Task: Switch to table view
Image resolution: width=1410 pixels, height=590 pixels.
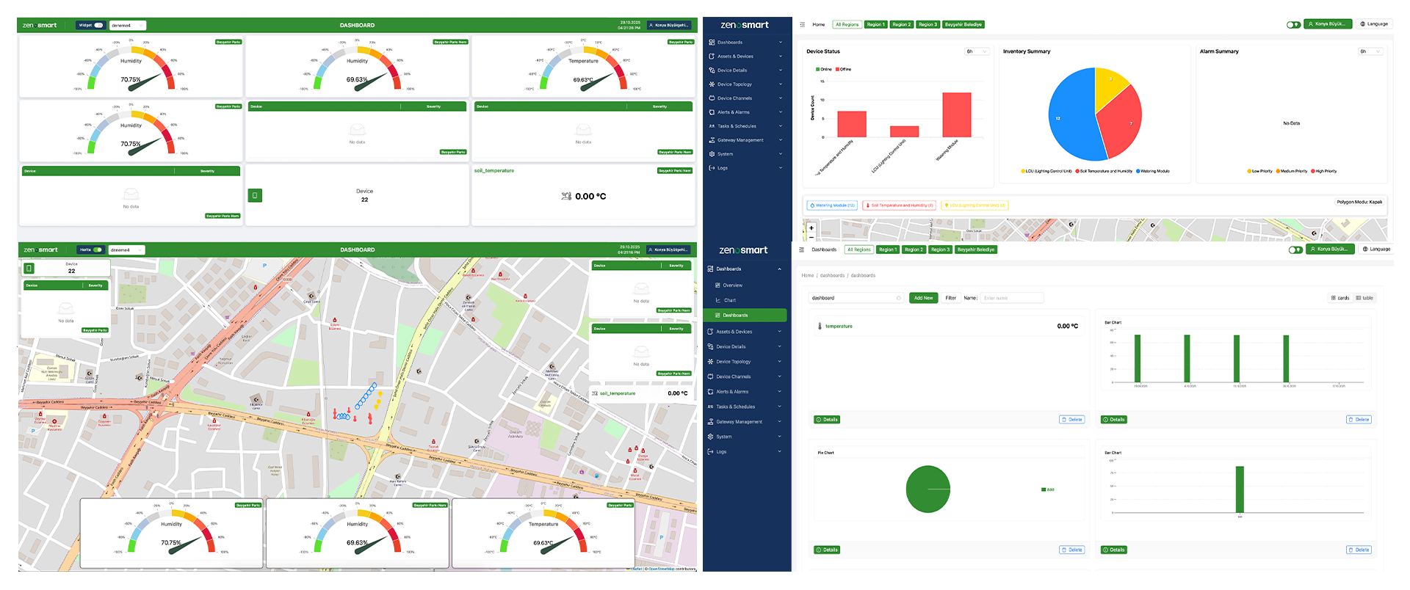Action: tap(1364, 298)
